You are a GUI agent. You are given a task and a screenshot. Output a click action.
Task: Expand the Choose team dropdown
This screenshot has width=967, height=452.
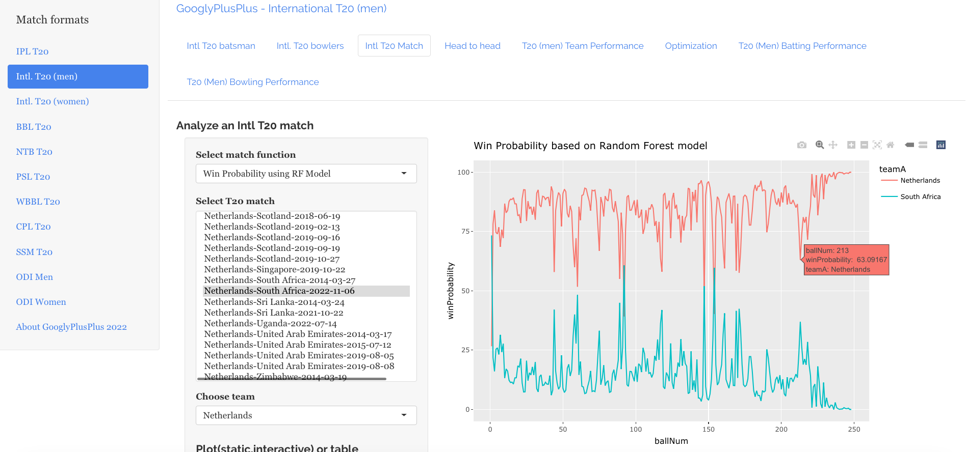pos(306,415)
